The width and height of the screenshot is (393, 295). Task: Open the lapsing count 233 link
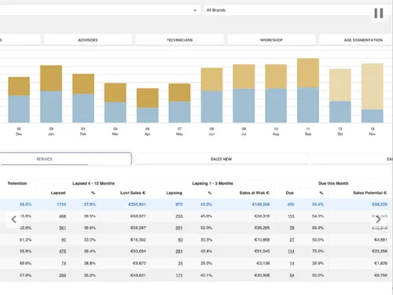pos(179,217)
